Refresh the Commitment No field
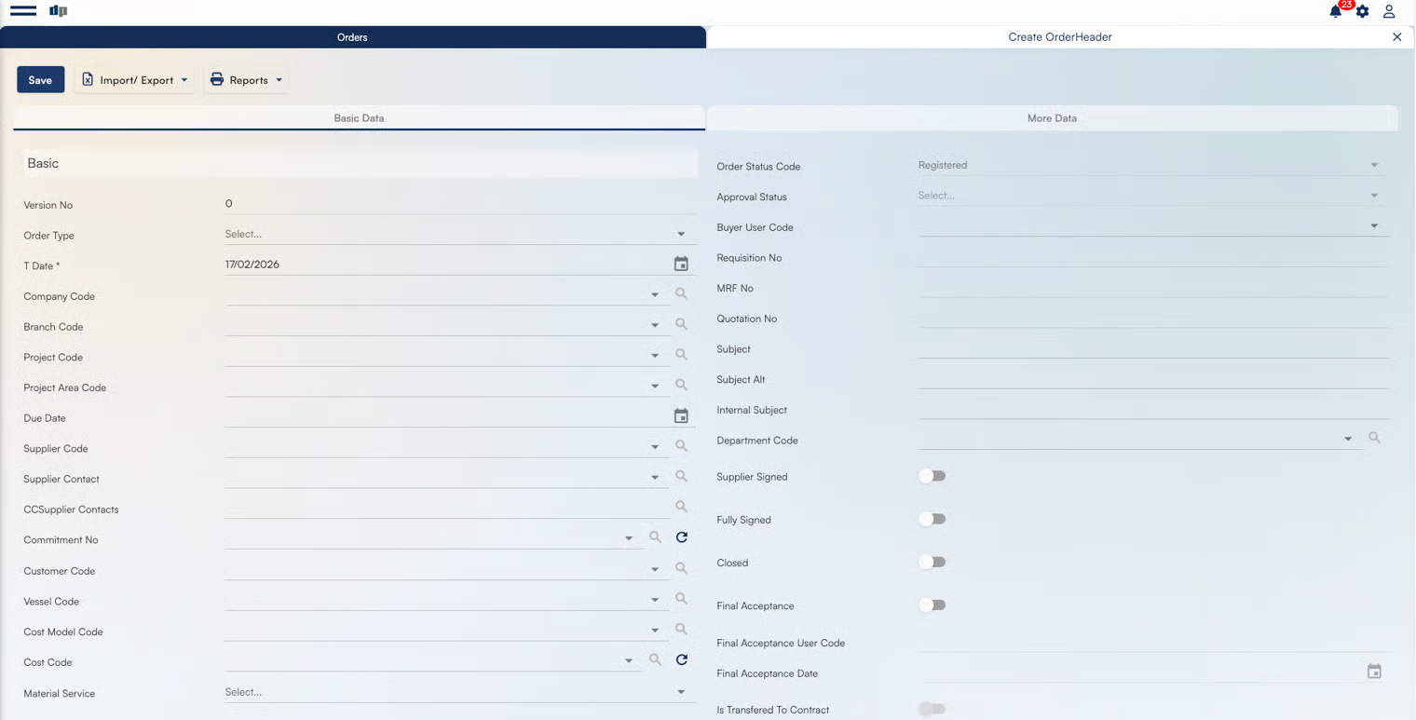The width and height of the screenshot is (1416, 720). (x=681, y=537)
